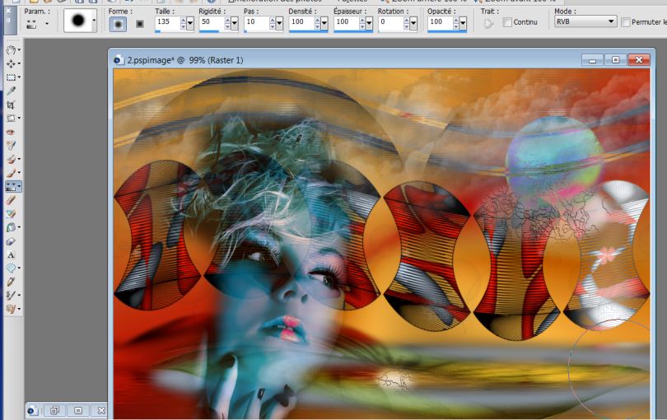The image size is (667, 420).
Task: Select the Red Eye tool
Action: point(11,132)
